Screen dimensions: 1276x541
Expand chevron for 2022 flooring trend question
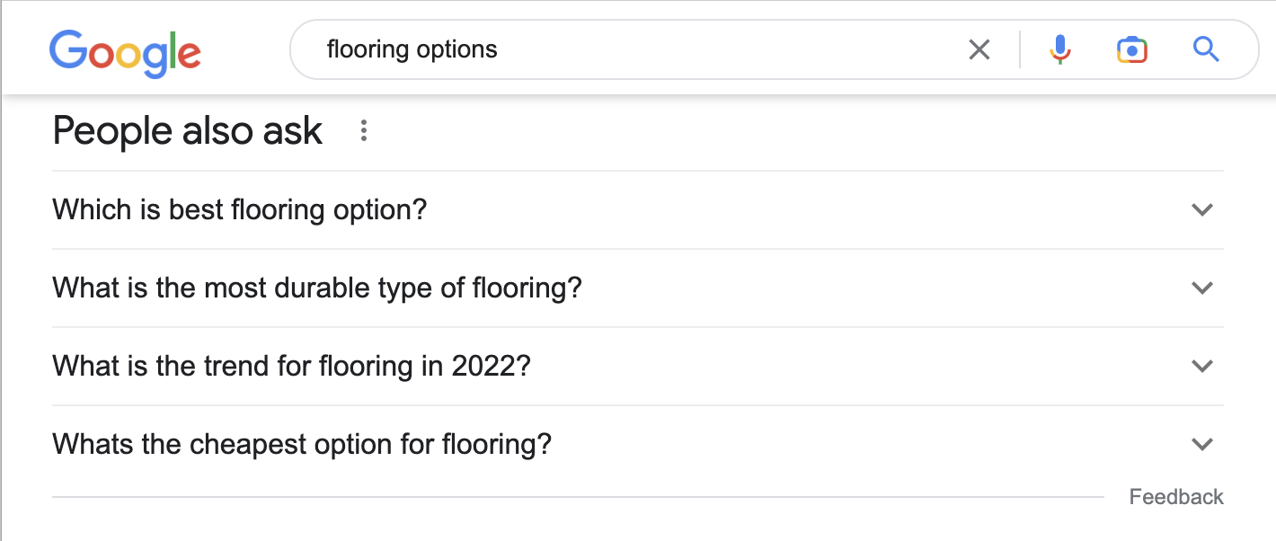(1202, 366)
